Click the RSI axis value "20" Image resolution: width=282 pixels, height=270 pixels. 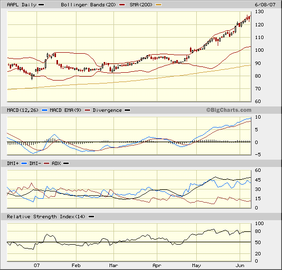[258, 253]
